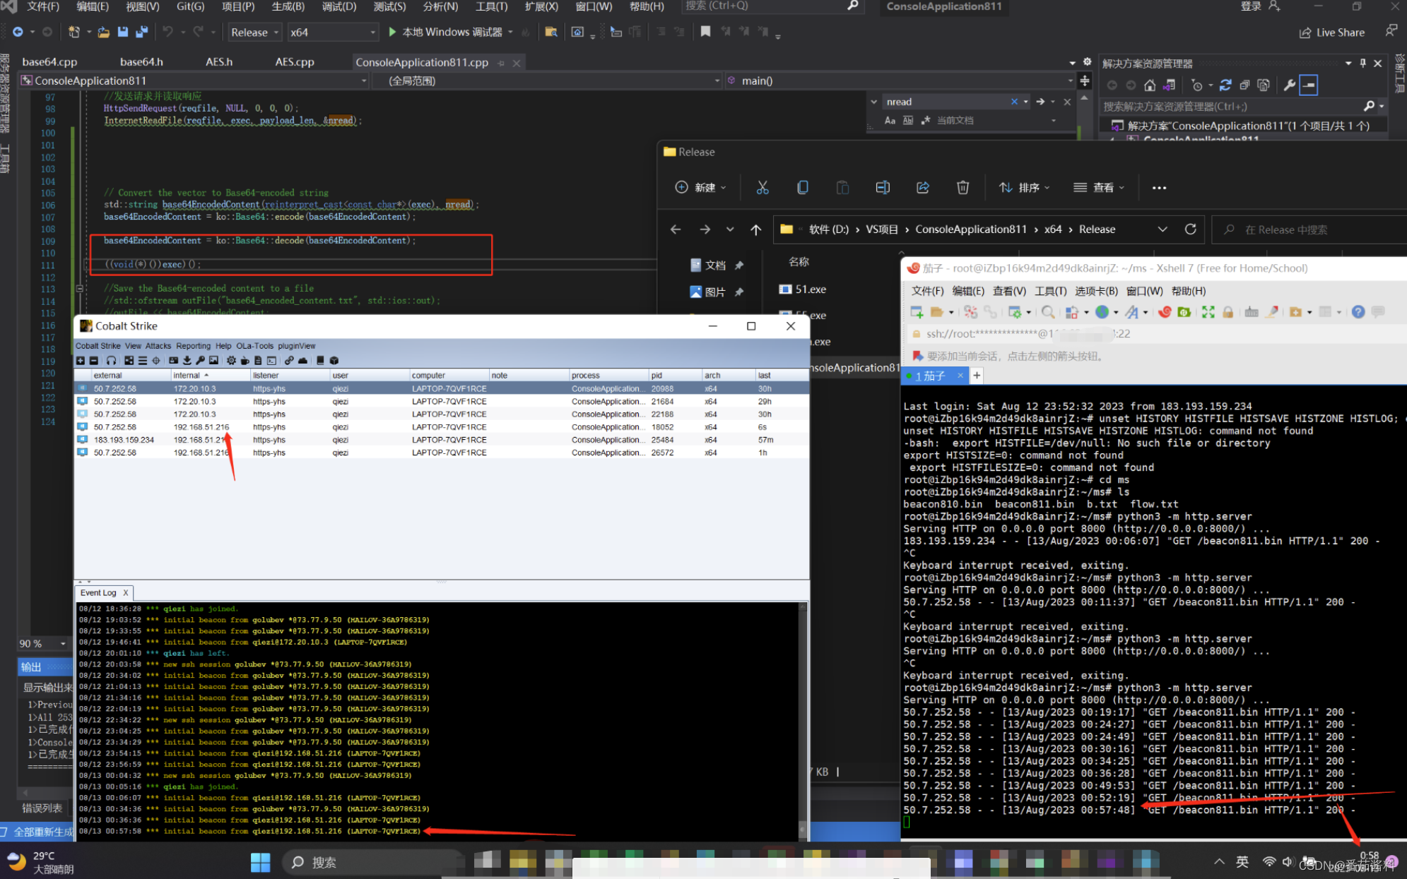Click Cobalt Strike cloud manage web server icon

[302, 360]
